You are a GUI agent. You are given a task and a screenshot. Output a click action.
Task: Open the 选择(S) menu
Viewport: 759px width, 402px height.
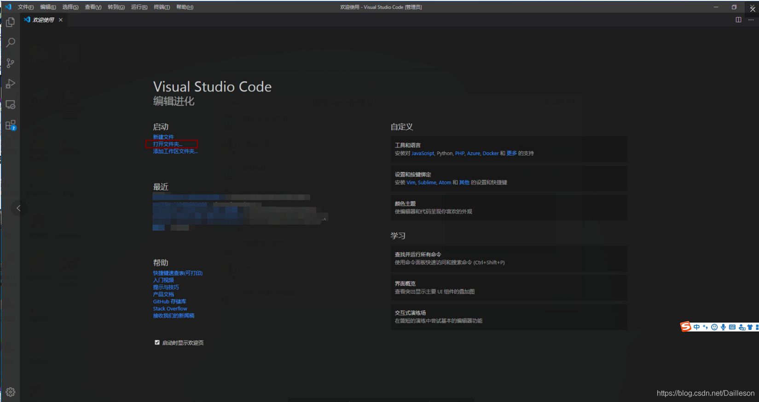[70, 7]
